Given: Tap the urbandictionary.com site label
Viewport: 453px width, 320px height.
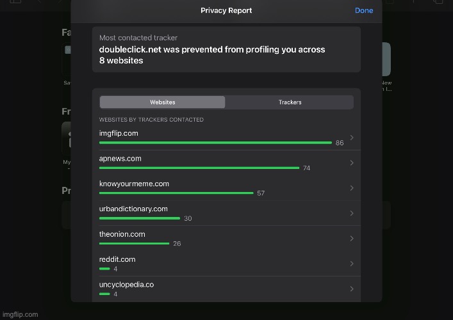Looking at the screenshot, I should click(x=133, y=209).
